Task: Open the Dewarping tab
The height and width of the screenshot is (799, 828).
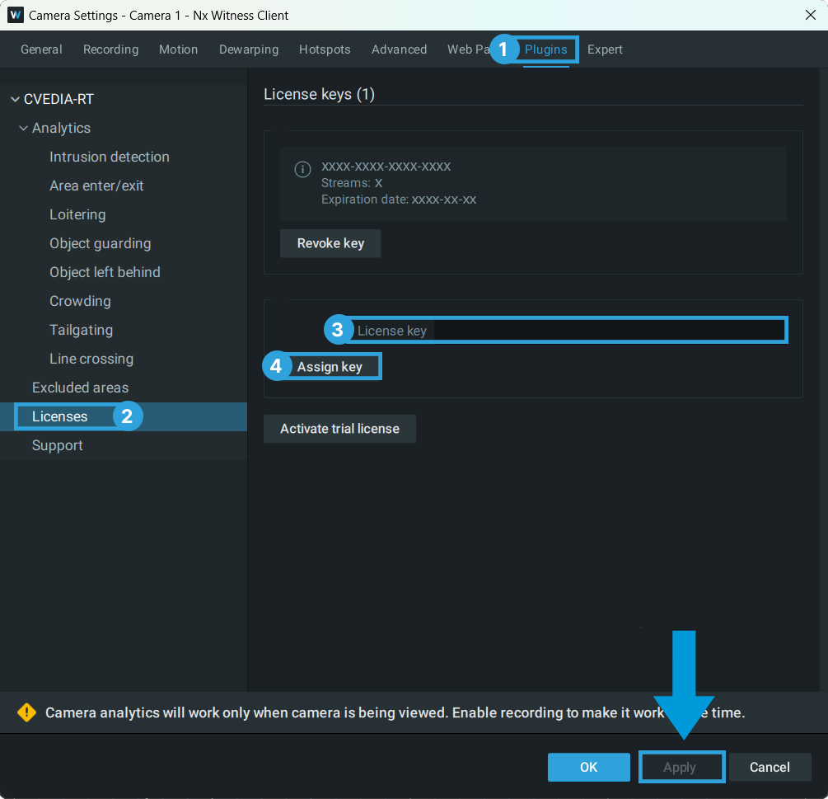Action: pos(249,49)
